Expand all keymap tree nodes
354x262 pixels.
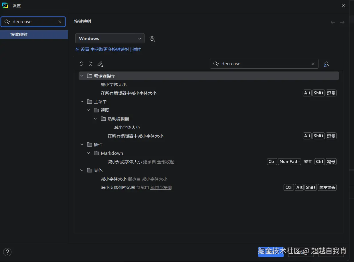pyautogui.click(x=81, y=64)
